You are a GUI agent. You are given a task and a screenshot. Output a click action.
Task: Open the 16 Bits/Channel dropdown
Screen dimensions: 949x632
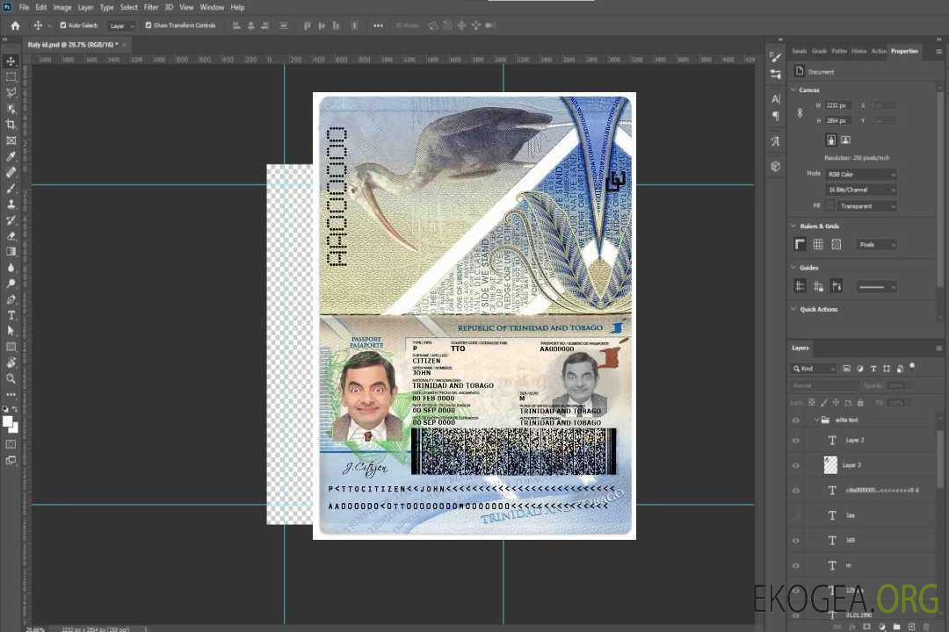pos(861,190)
